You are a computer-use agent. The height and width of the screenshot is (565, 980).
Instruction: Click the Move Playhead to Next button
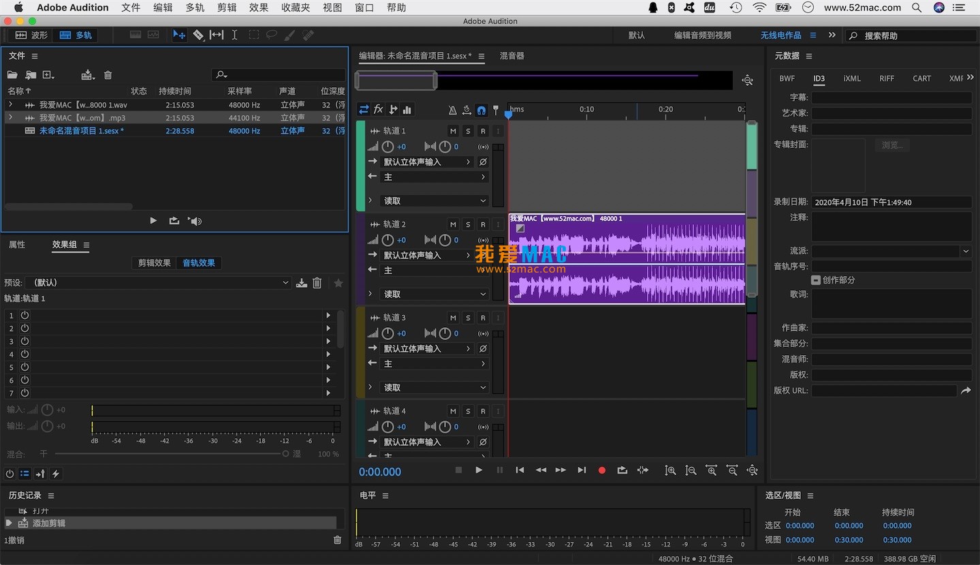click(x=582, y=470)
